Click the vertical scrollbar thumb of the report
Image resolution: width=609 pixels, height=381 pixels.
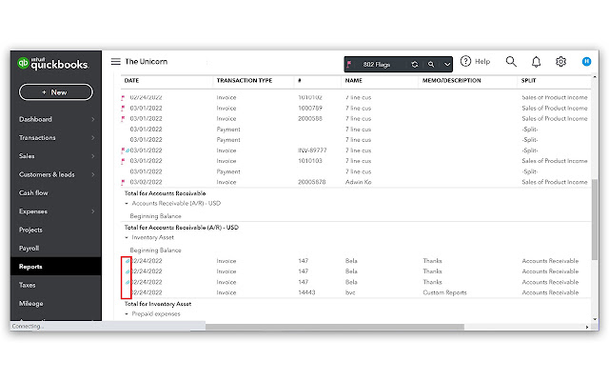[x=595, y=219]
